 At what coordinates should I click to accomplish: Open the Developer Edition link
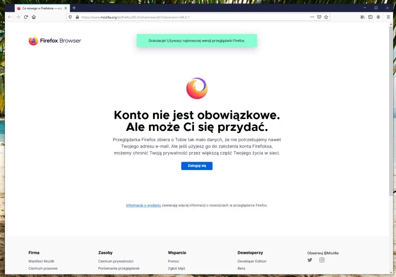tap(252, 261)
